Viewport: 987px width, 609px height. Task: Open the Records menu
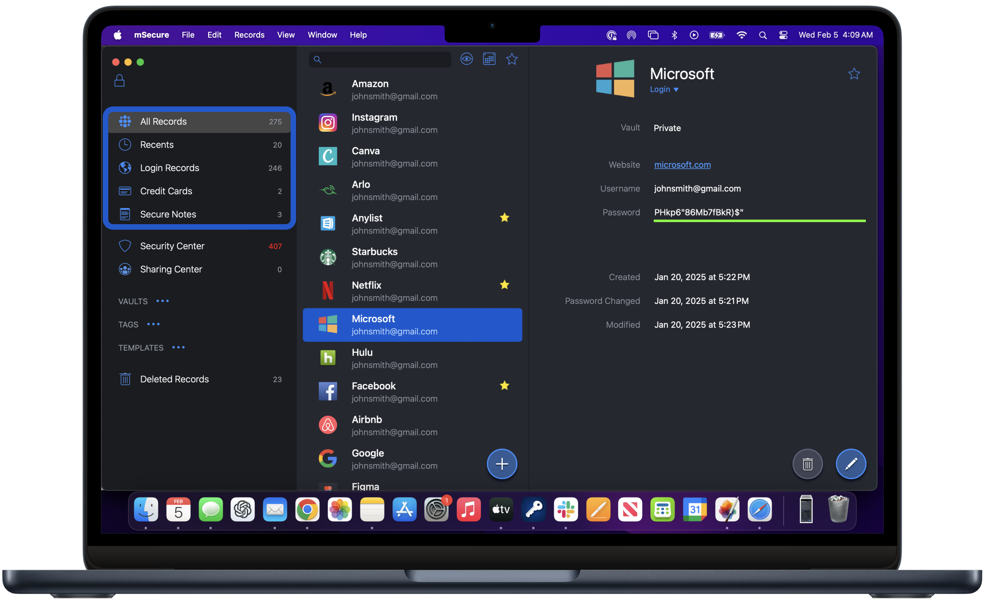point(249,35)
